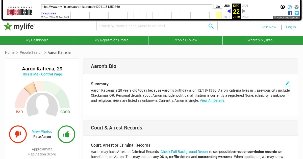The height and width of the screenshot is (159, 303).
Task: Open This is Me - Control Page
Action: click(x=42, y=74)
